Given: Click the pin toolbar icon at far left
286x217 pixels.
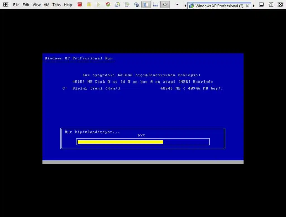Looking at the screenshot, I should point(6,4).
